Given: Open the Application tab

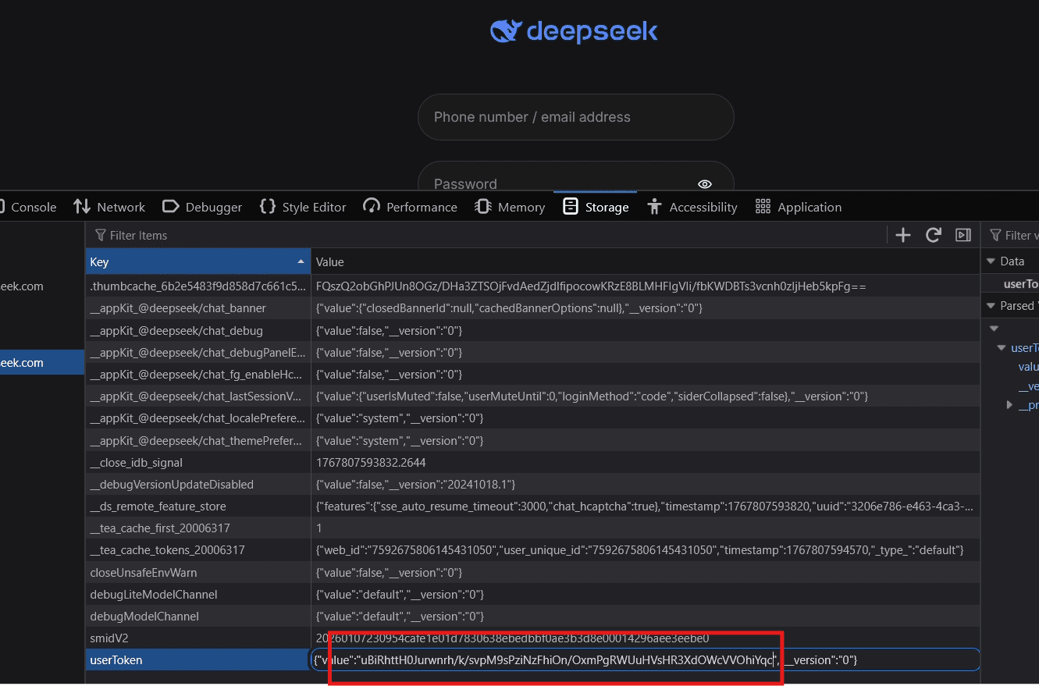Looking at the screenshot, I should (799, 207).
